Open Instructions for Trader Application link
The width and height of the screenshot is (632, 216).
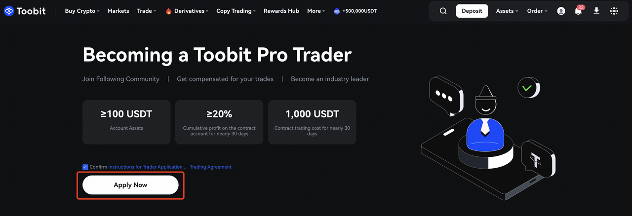pos(145,167)
